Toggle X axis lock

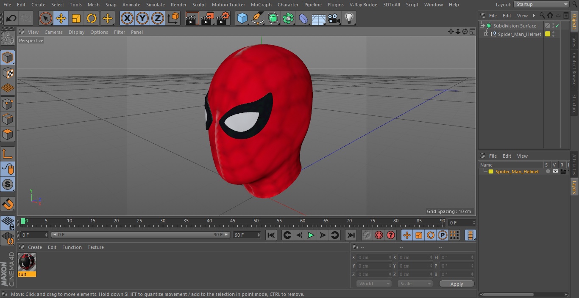(x=127, y=18)
